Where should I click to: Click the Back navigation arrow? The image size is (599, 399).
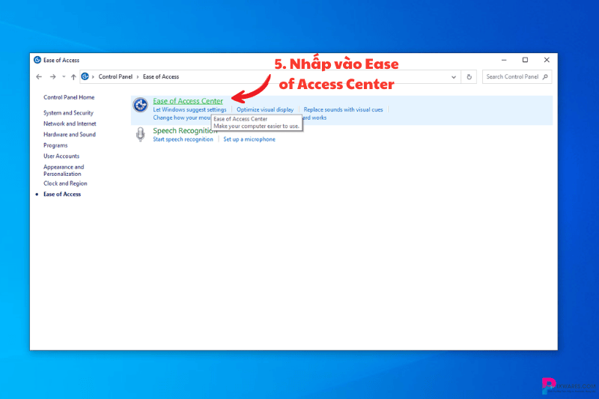[38, 76]
